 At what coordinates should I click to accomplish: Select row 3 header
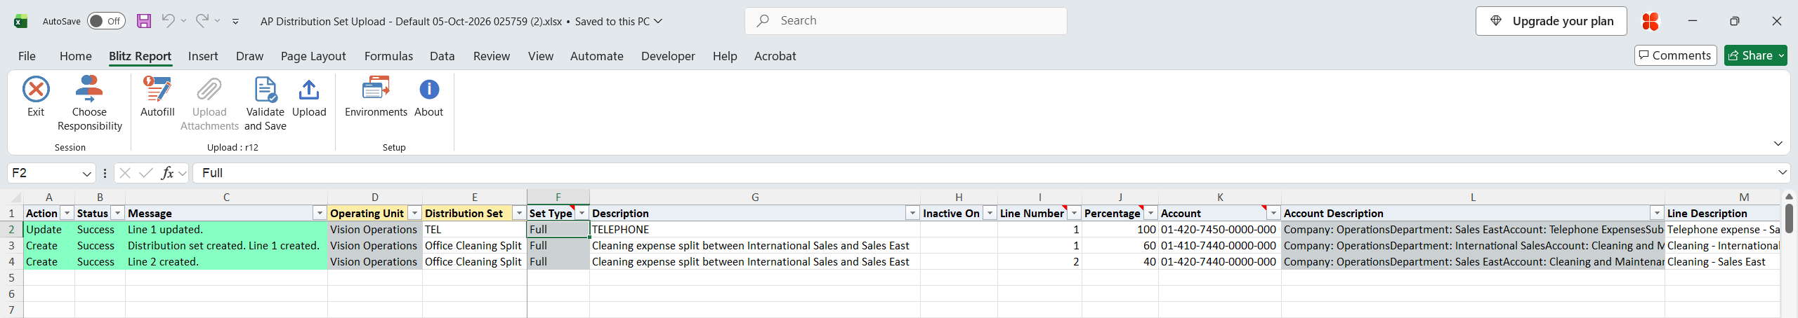(x=12, y=246)
